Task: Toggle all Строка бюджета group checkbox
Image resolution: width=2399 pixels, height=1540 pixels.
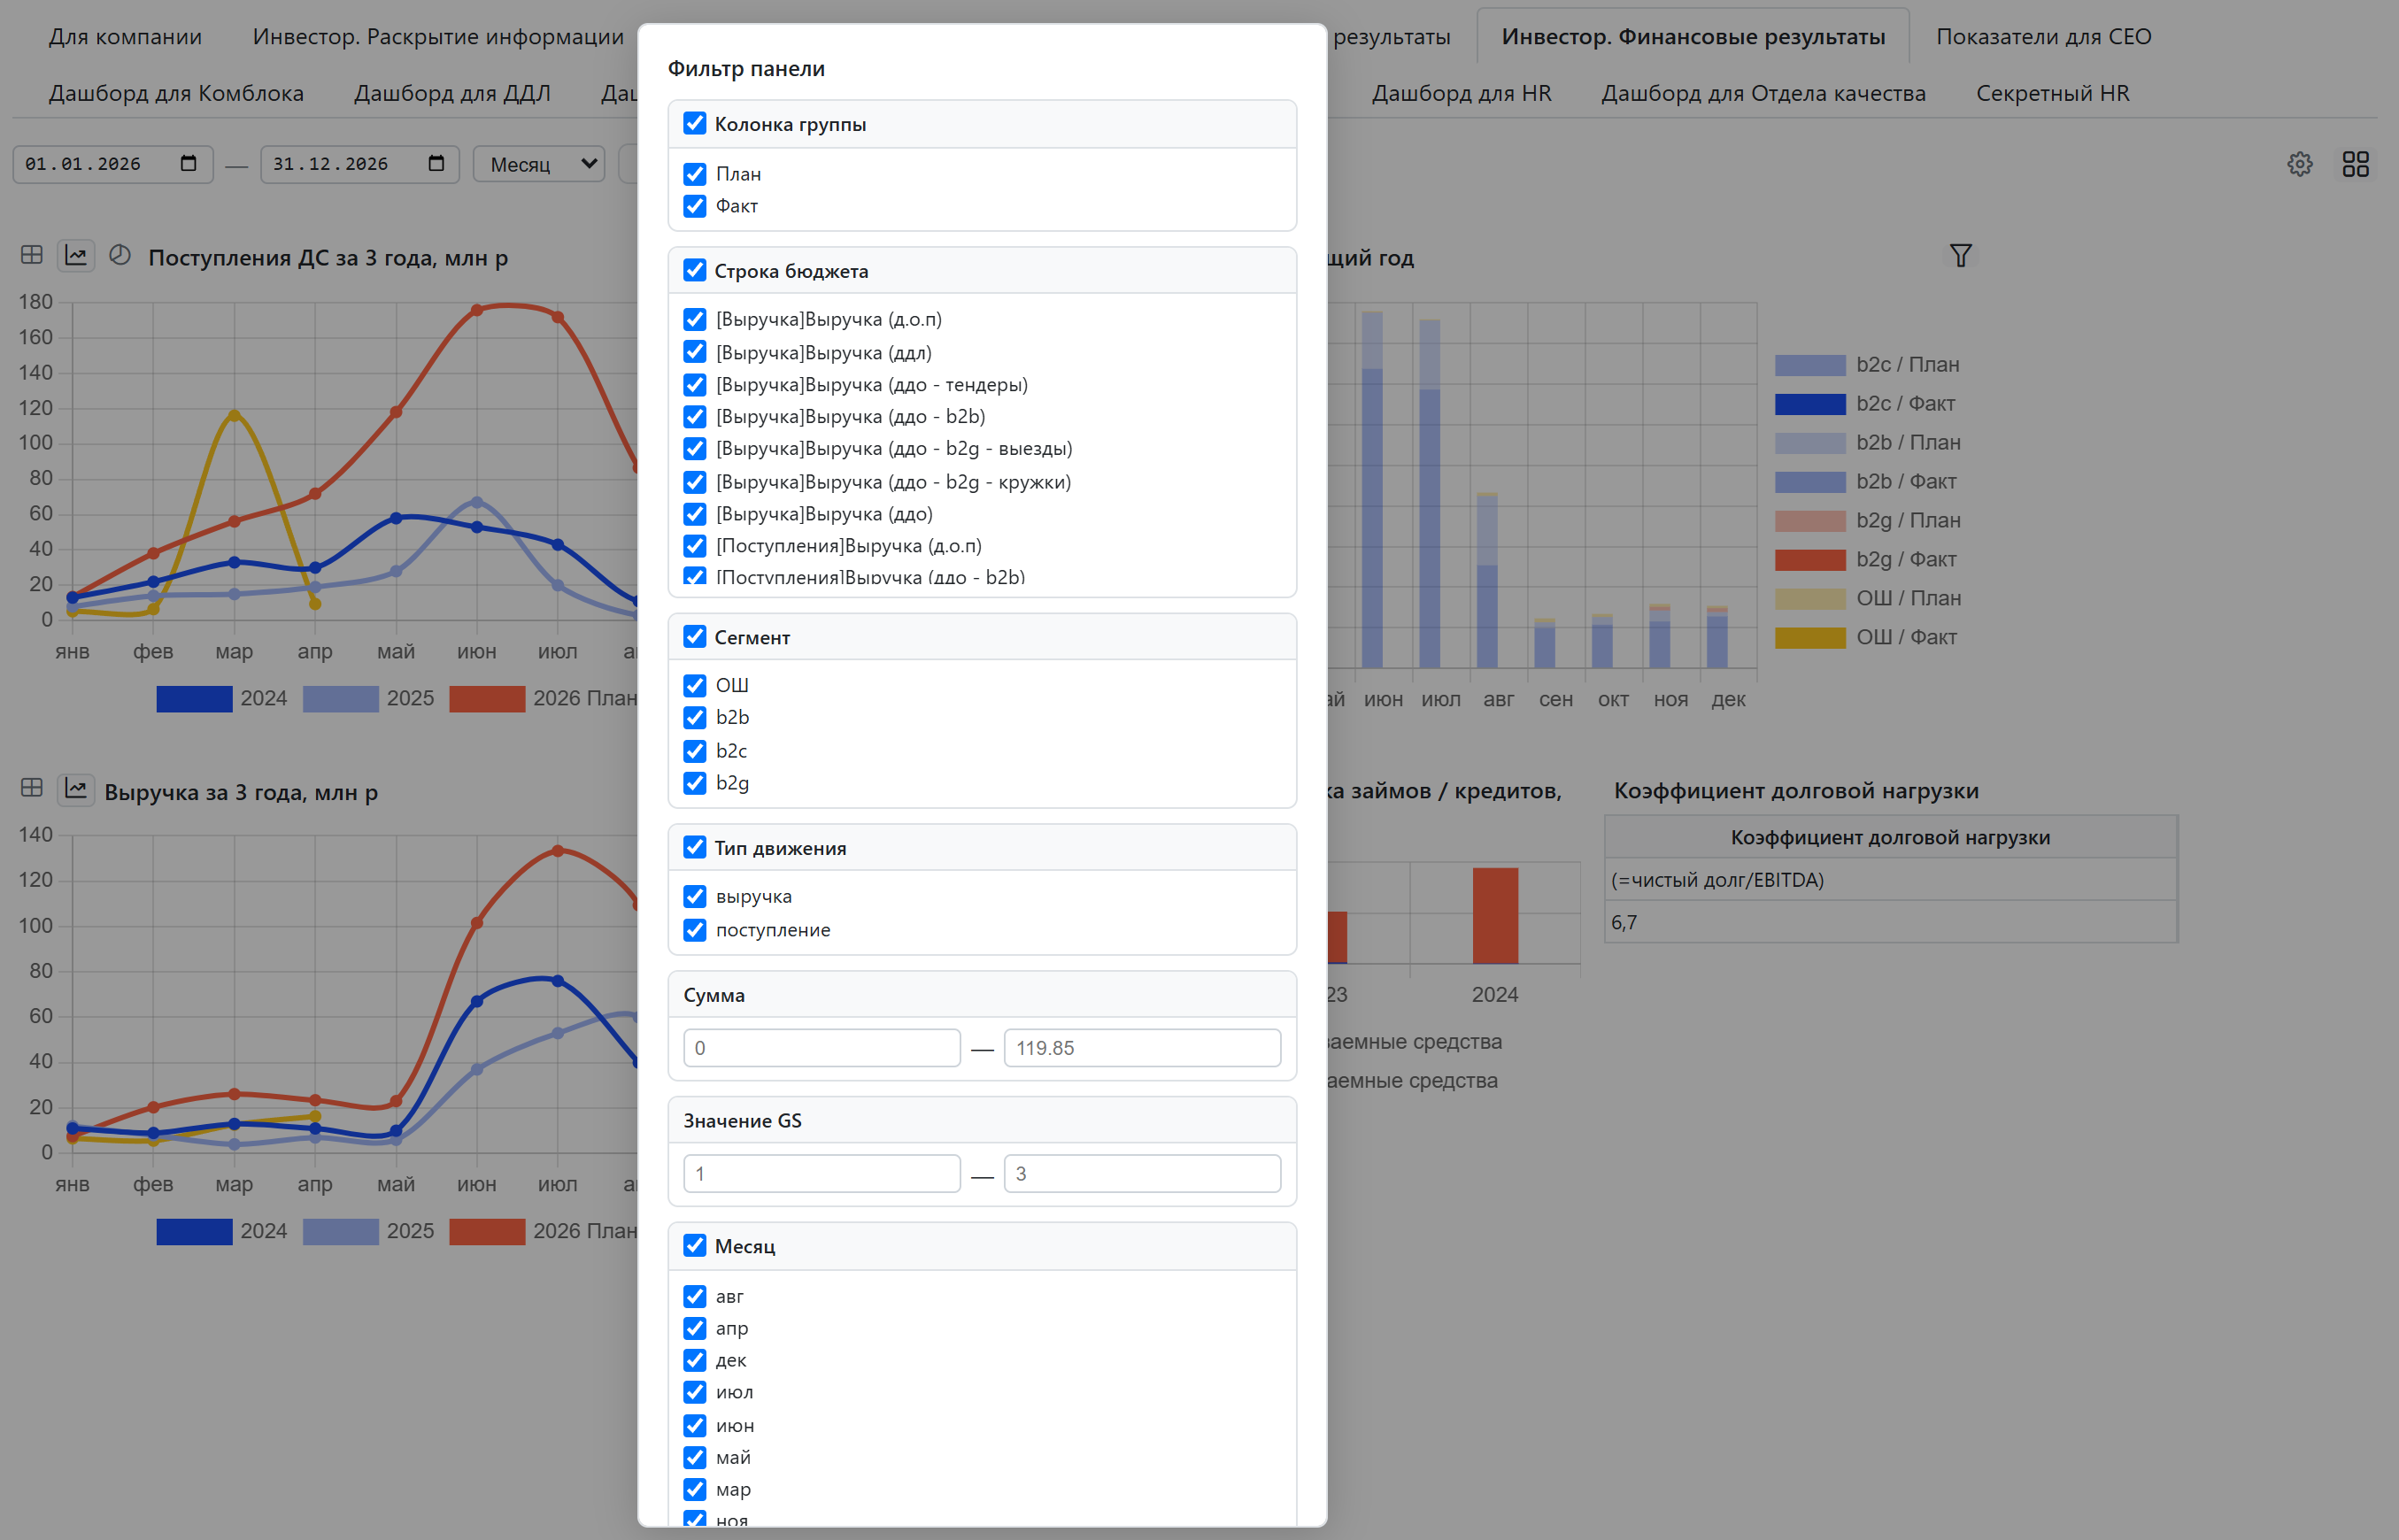Action: (695, 271)
